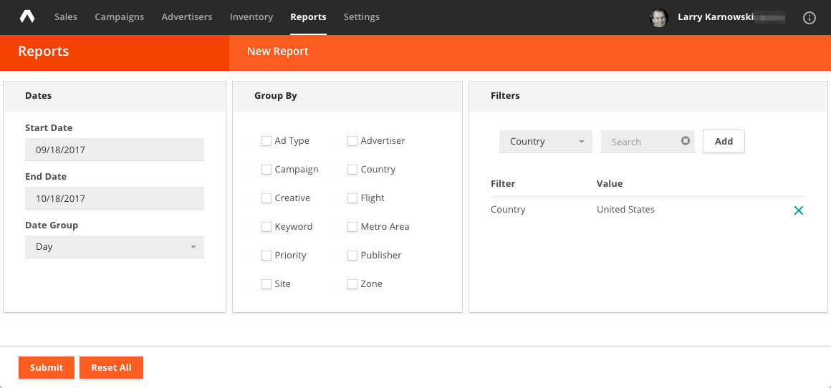
Task: Click Larry Karnowski's profile avatar
Action: [x=659, y=18]
